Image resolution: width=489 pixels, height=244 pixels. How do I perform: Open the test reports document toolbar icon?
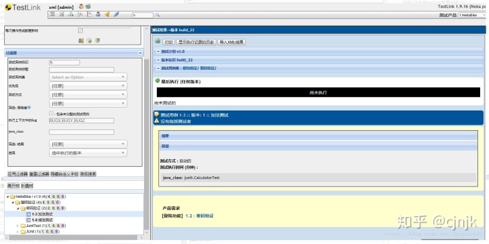pos(89,14)
